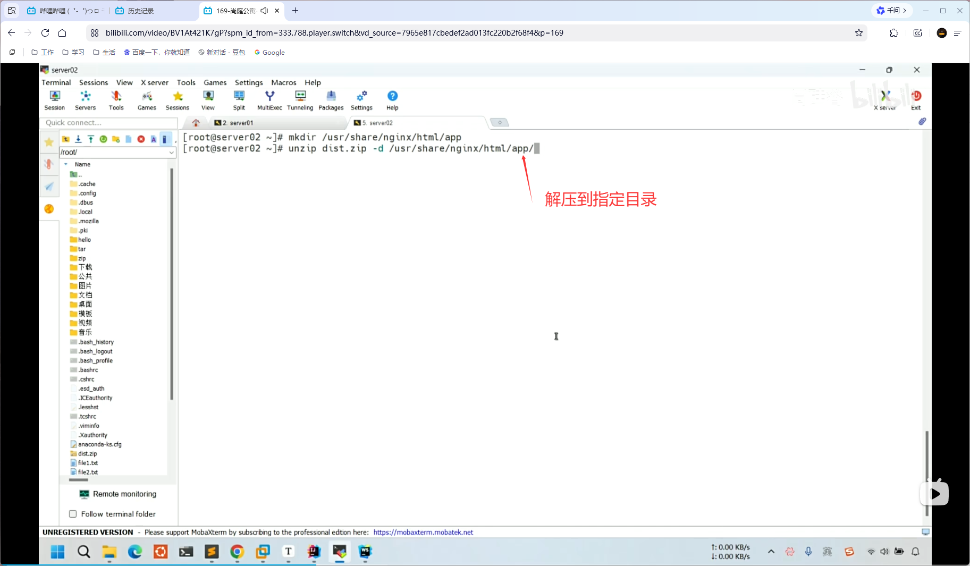Mute the 169 tab audio speaker icon

[x=264, y=11]
